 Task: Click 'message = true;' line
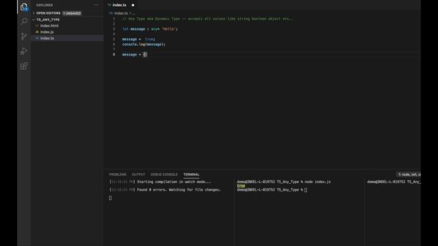point(138,40)
